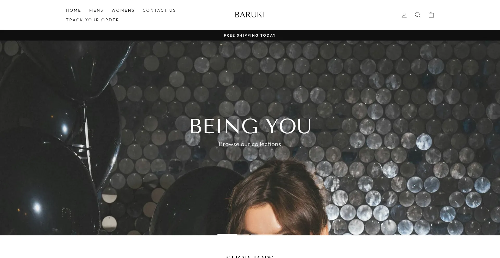Click Browse our collections text
The width and height of the screenshot is (500, 258).
[x=250, y=144]
